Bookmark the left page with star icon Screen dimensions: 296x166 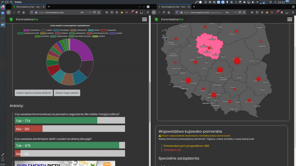[99, 12]
